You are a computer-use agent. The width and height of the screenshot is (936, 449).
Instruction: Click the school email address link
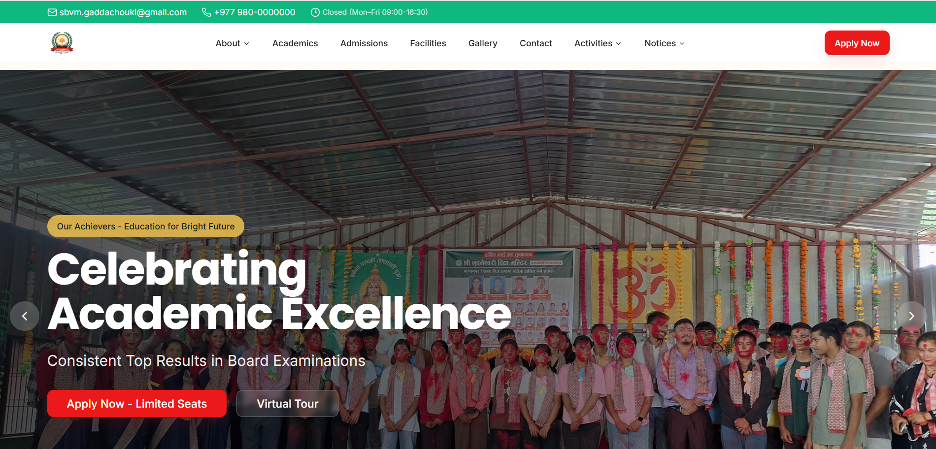pos(123,12)
